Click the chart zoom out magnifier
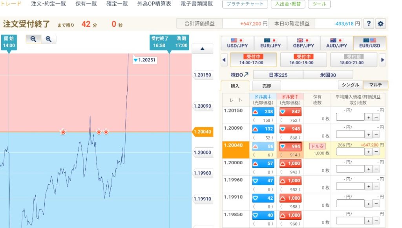The height and width of the screenshot is (228, 402). coord(33,39)
